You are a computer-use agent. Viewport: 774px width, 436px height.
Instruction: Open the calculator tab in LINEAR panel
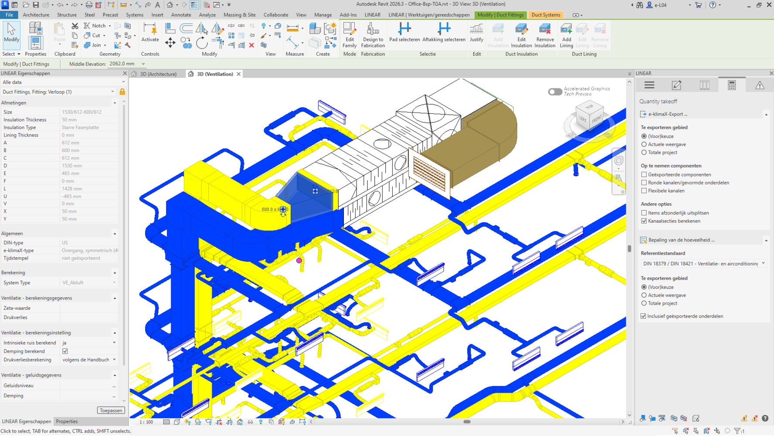point(732,85)
